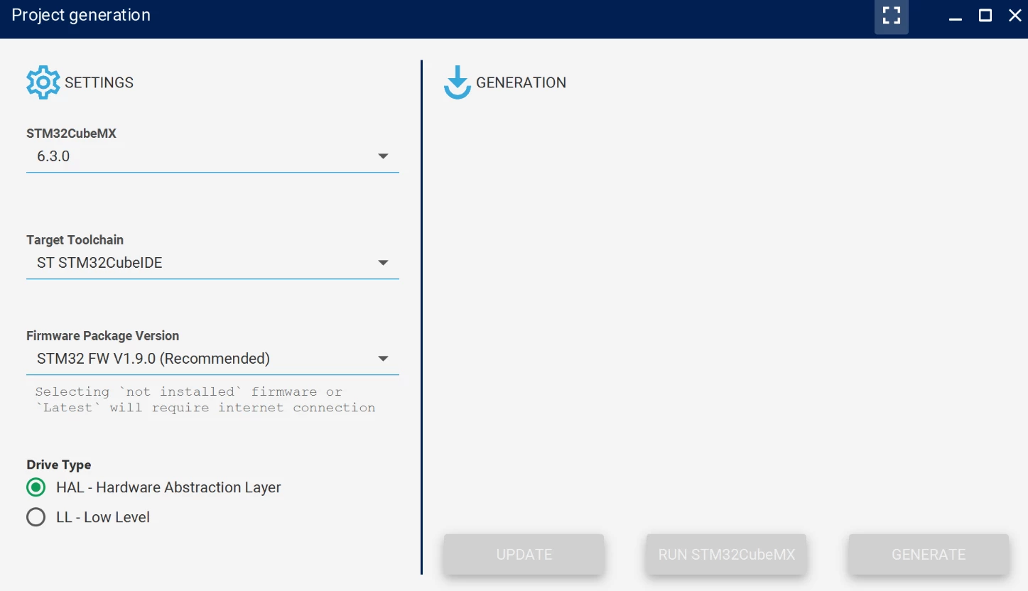The image size is (1028, 591).
Task: Click the generation download arrow icon
Action: 458,82
